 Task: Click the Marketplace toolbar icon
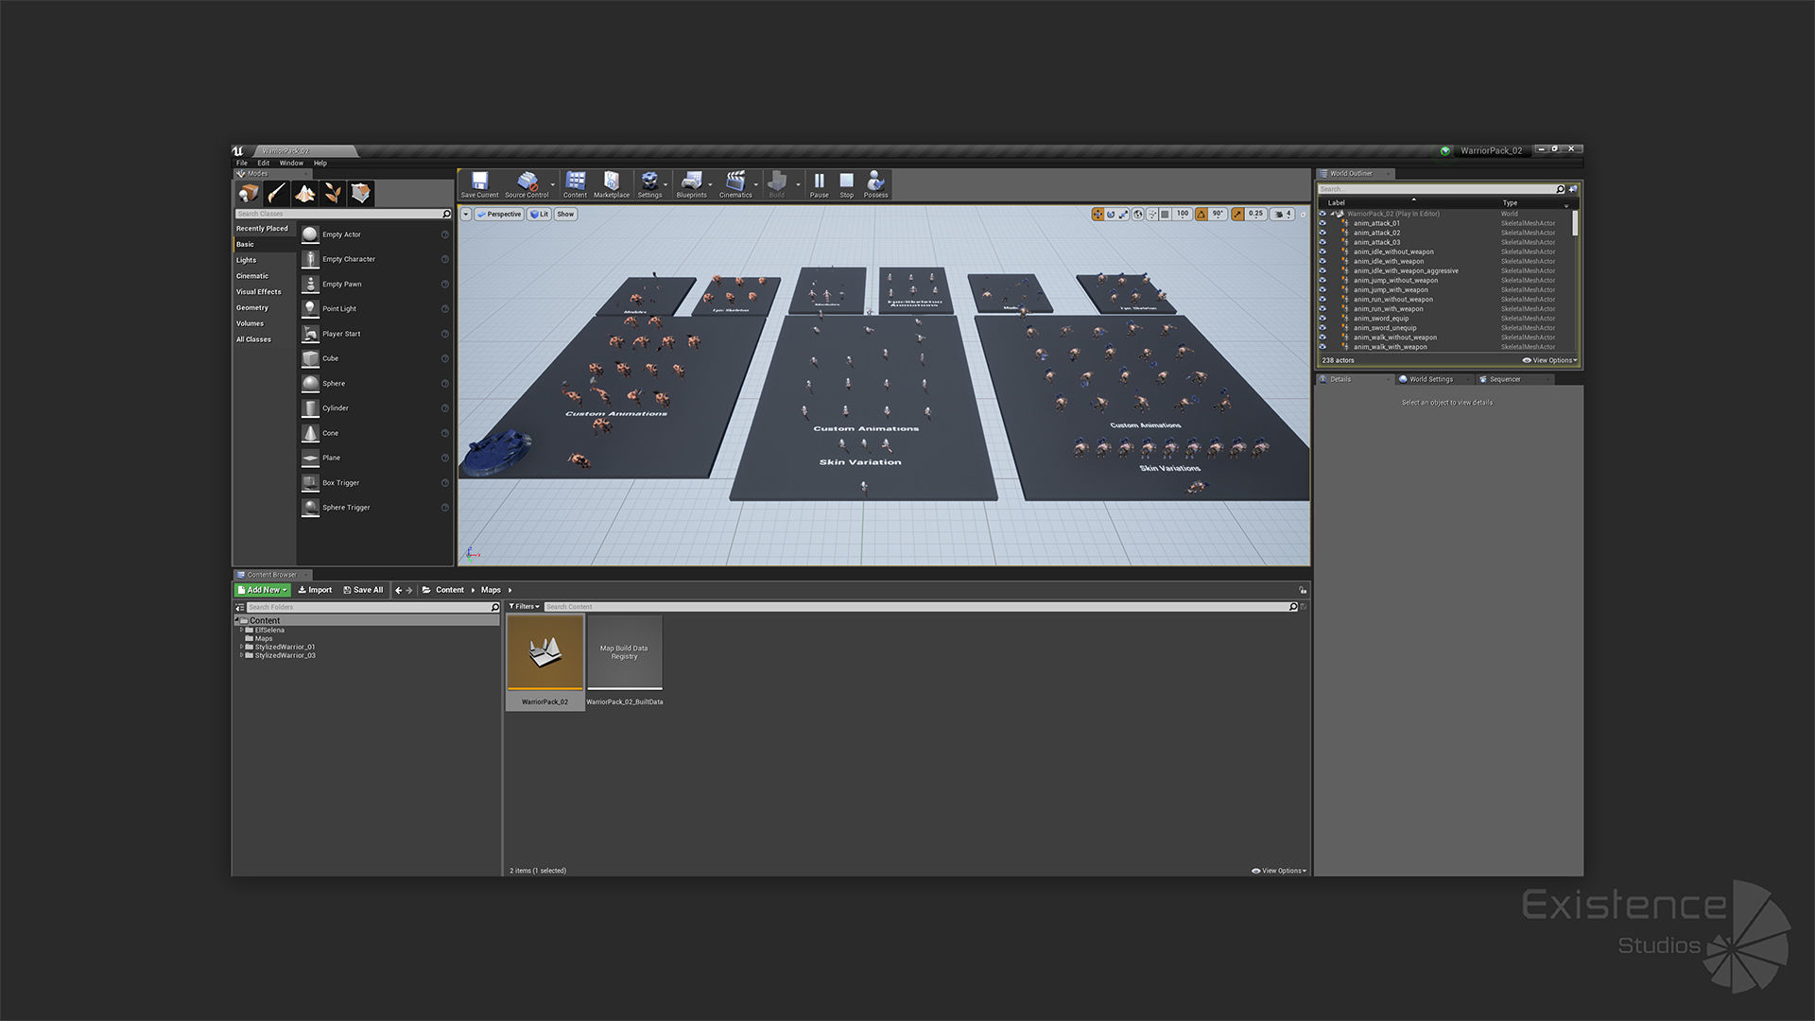tap(611, 182)
